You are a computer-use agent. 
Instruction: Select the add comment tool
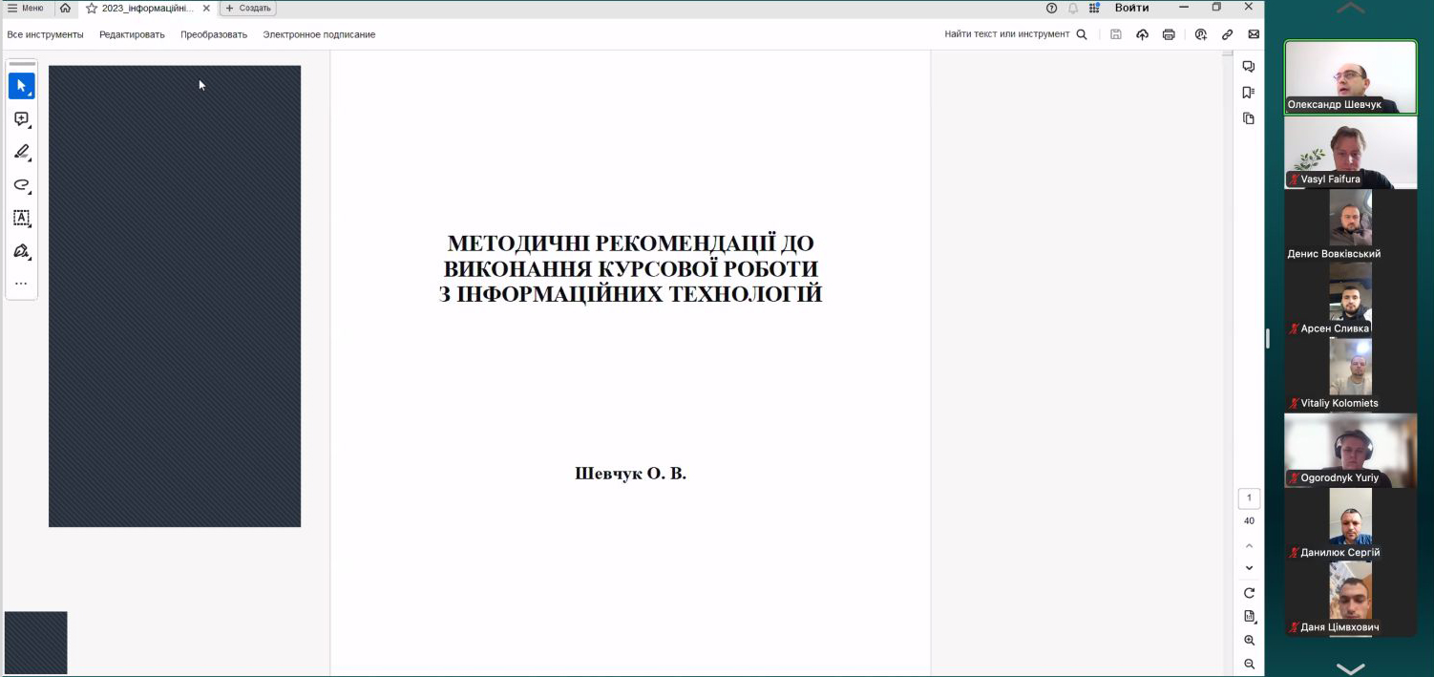[x=21, y=119]
